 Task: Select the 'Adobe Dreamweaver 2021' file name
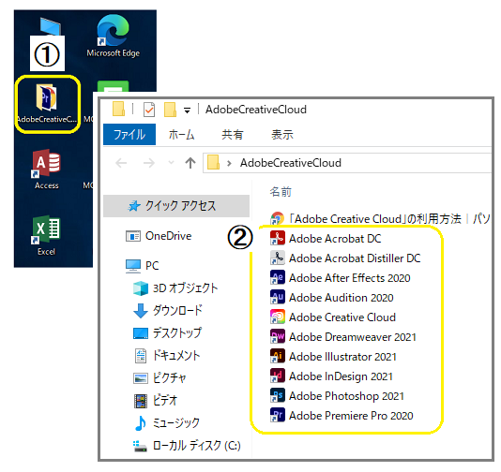point(353,337)
